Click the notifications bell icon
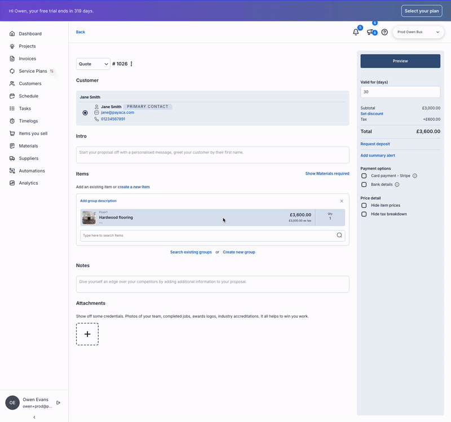Image resolution: width=451 pixels, height=422 pixels. pyautogui.click(x=356, y=32)
